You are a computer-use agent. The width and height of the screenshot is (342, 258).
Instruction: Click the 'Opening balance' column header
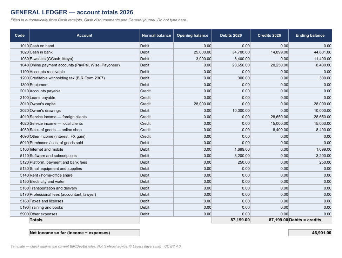[x=192, y=35]
